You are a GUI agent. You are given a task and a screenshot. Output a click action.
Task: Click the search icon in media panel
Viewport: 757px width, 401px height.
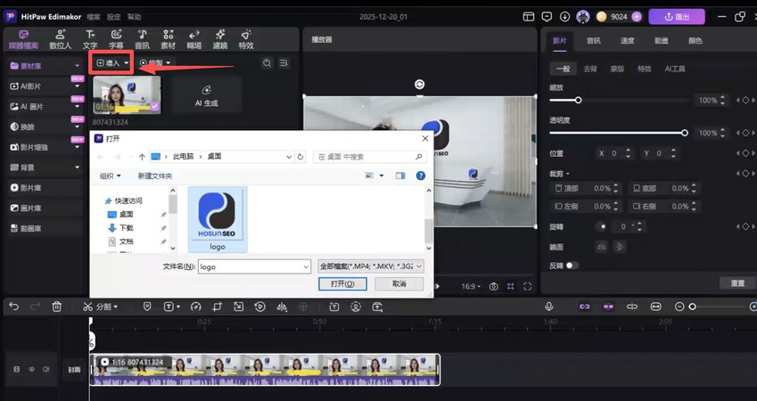267,63
